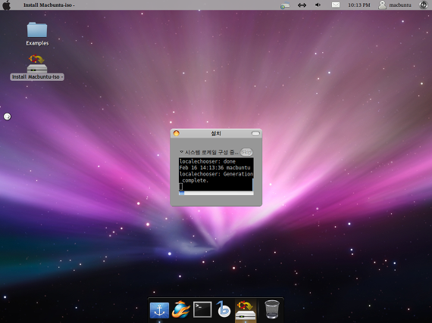Click the 'Feb 16 14:13:36 macbuntu' line
This screenshot has height=323, width=432.
click(214, 168)
